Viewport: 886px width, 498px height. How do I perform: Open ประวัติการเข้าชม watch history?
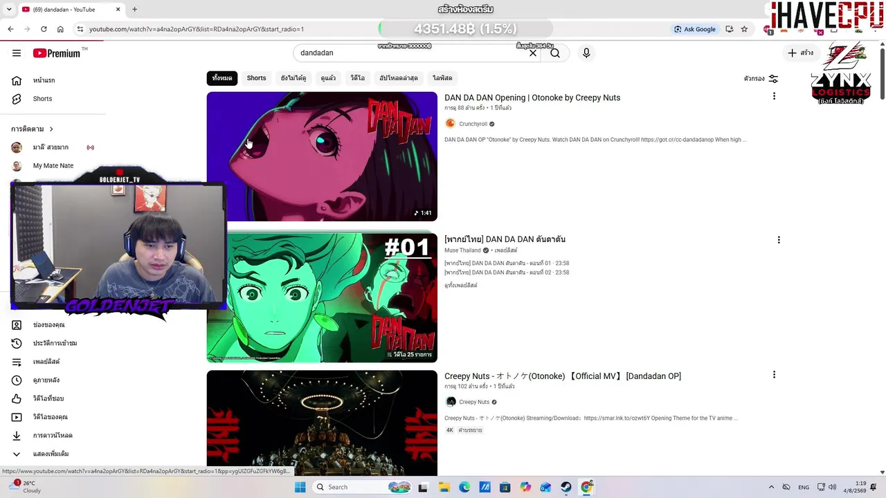[55, 343]
